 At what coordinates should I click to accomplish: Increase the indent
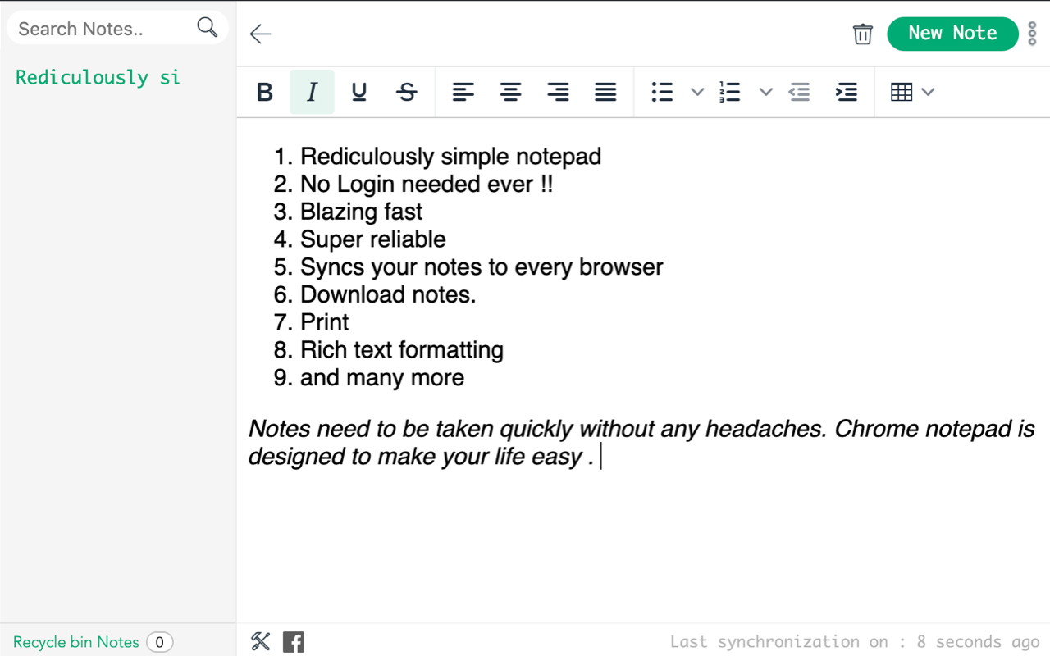pyautogui.click(x=847, y=92)
